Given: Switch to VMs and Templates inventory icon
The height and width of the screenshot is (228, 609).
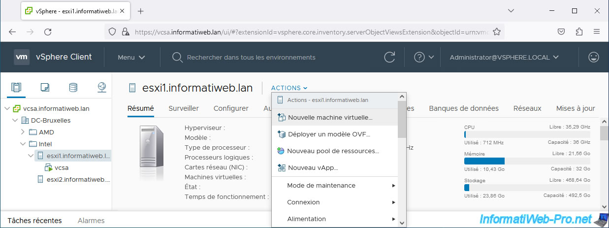Looking at the screenshot, I should point(45,88).
